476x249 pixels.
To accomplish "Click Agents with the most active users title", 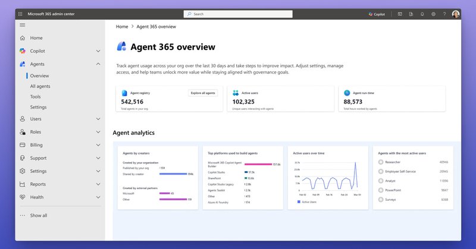I will click(402, 153).
